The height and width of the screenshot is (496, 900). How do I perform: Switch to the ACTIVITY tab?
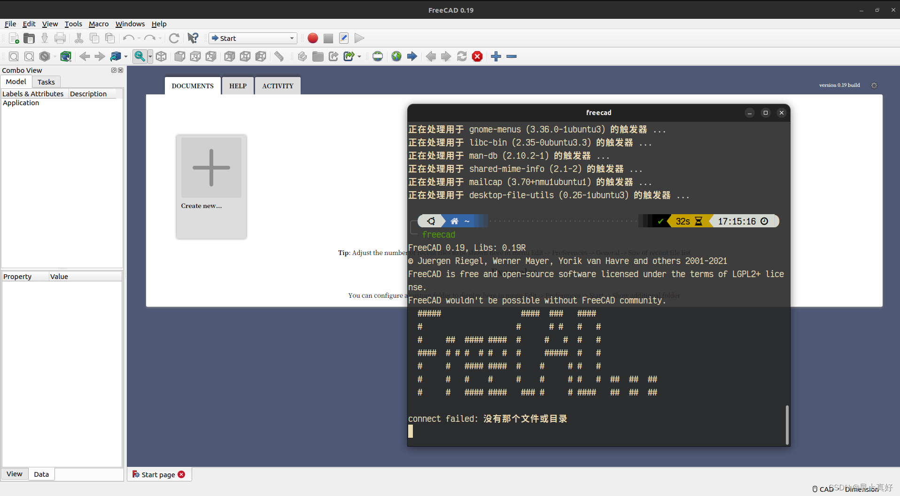(x=278, y=85)
